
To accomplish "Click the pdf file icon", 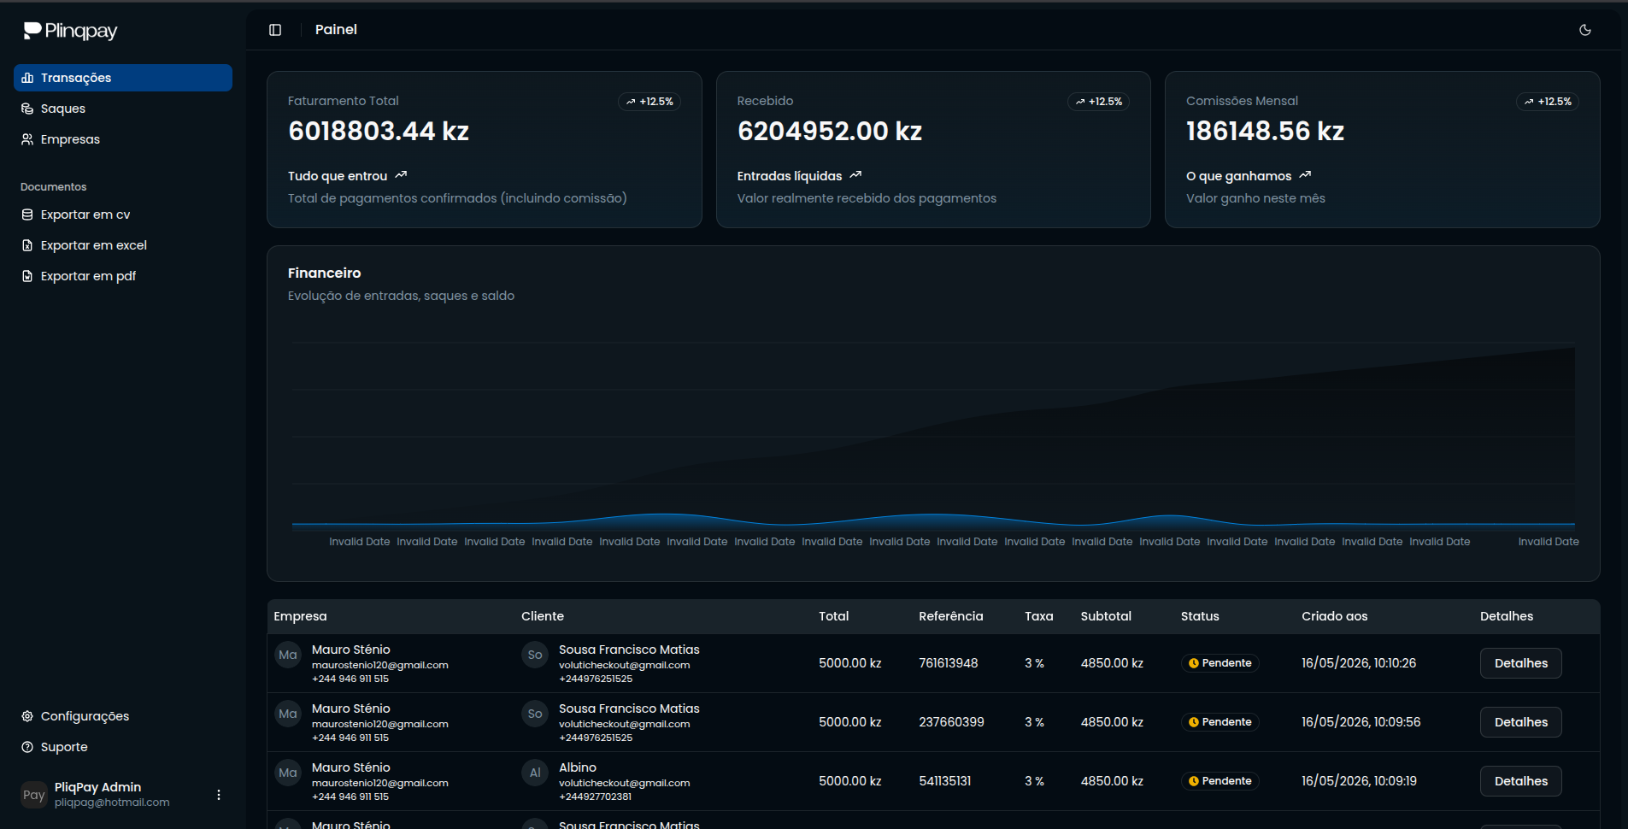I will [27, 276].
